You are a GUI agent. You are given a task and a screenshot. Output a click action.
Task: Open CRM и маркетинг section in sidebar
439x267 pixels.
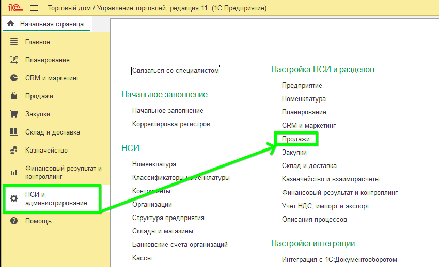tap(52, 78)
